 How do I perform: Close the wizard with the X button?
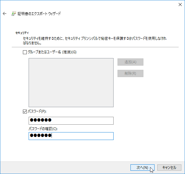point(180,5)
